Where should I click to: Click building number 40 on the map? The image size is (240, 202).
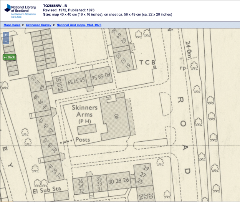click(117, 116)
